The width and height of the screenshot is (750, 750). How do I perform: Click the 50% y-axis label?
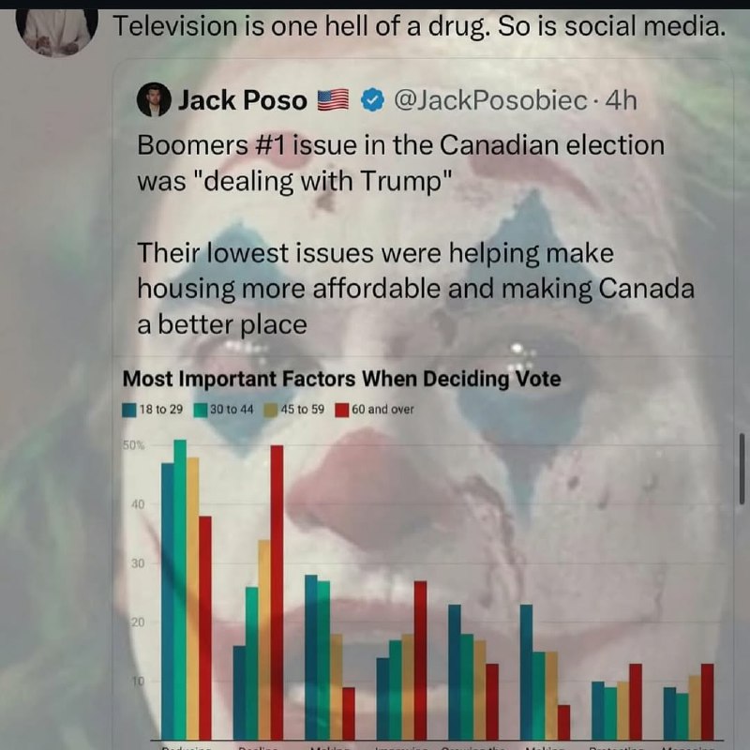tap(133, 445)
